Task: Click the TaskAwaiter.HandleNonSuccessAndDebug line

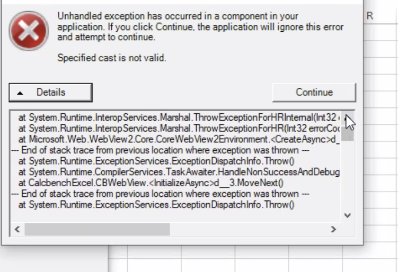Action: [179, 172]
